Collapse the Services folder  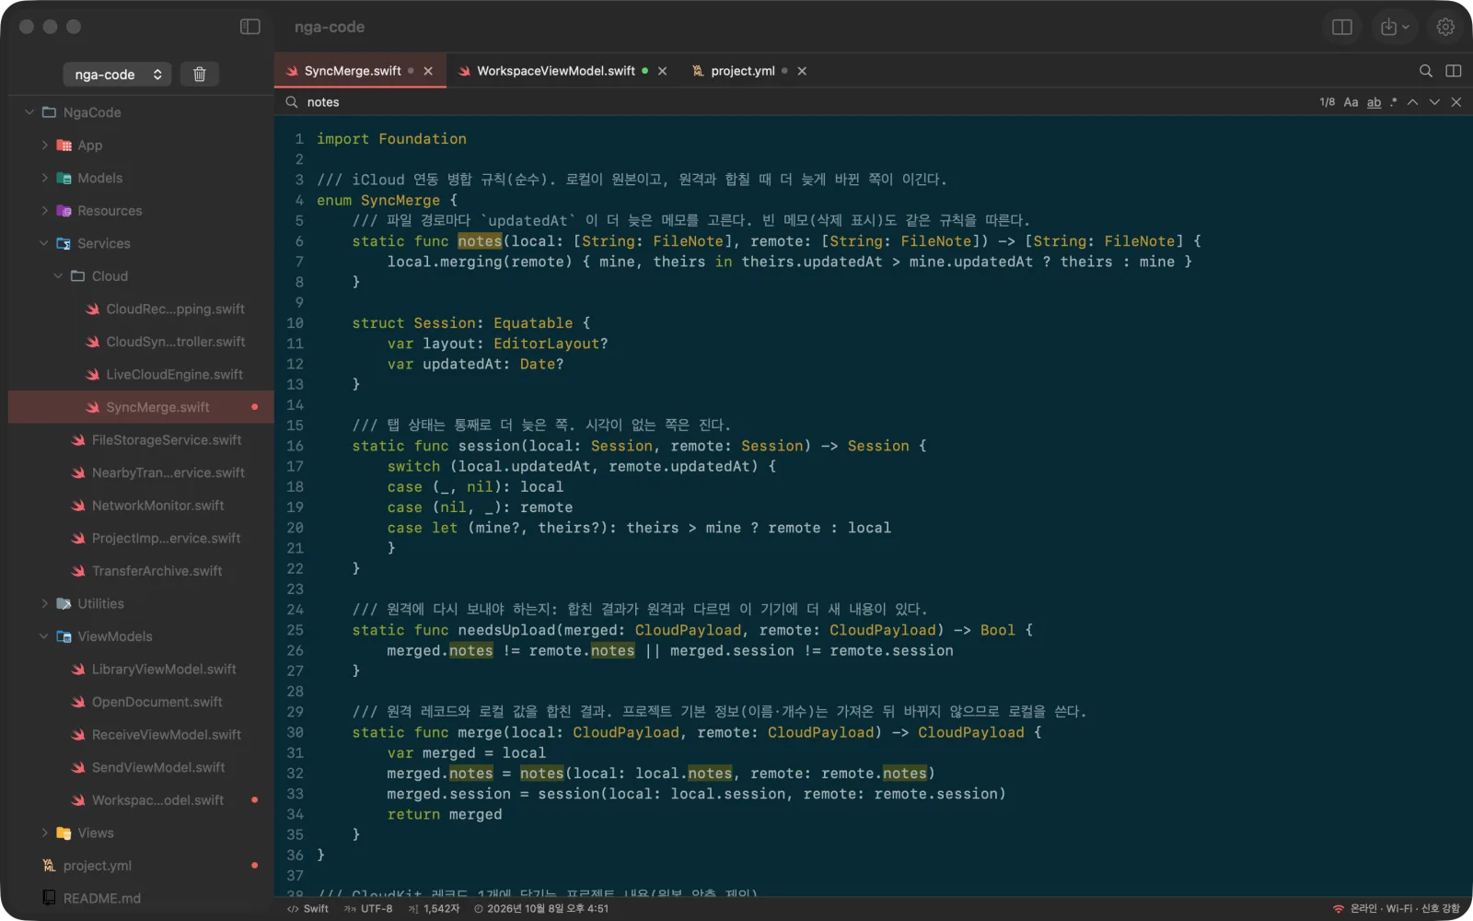(x=44, y=243)
